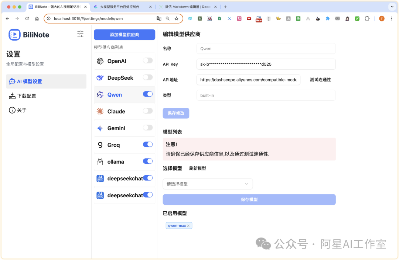
Task: Select the Qwen provider icon
Action: click(100, 95)
